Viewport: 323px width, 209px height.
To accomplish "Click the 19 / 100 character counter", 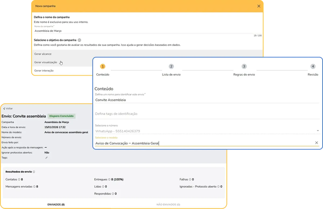I will click(258, 35).
